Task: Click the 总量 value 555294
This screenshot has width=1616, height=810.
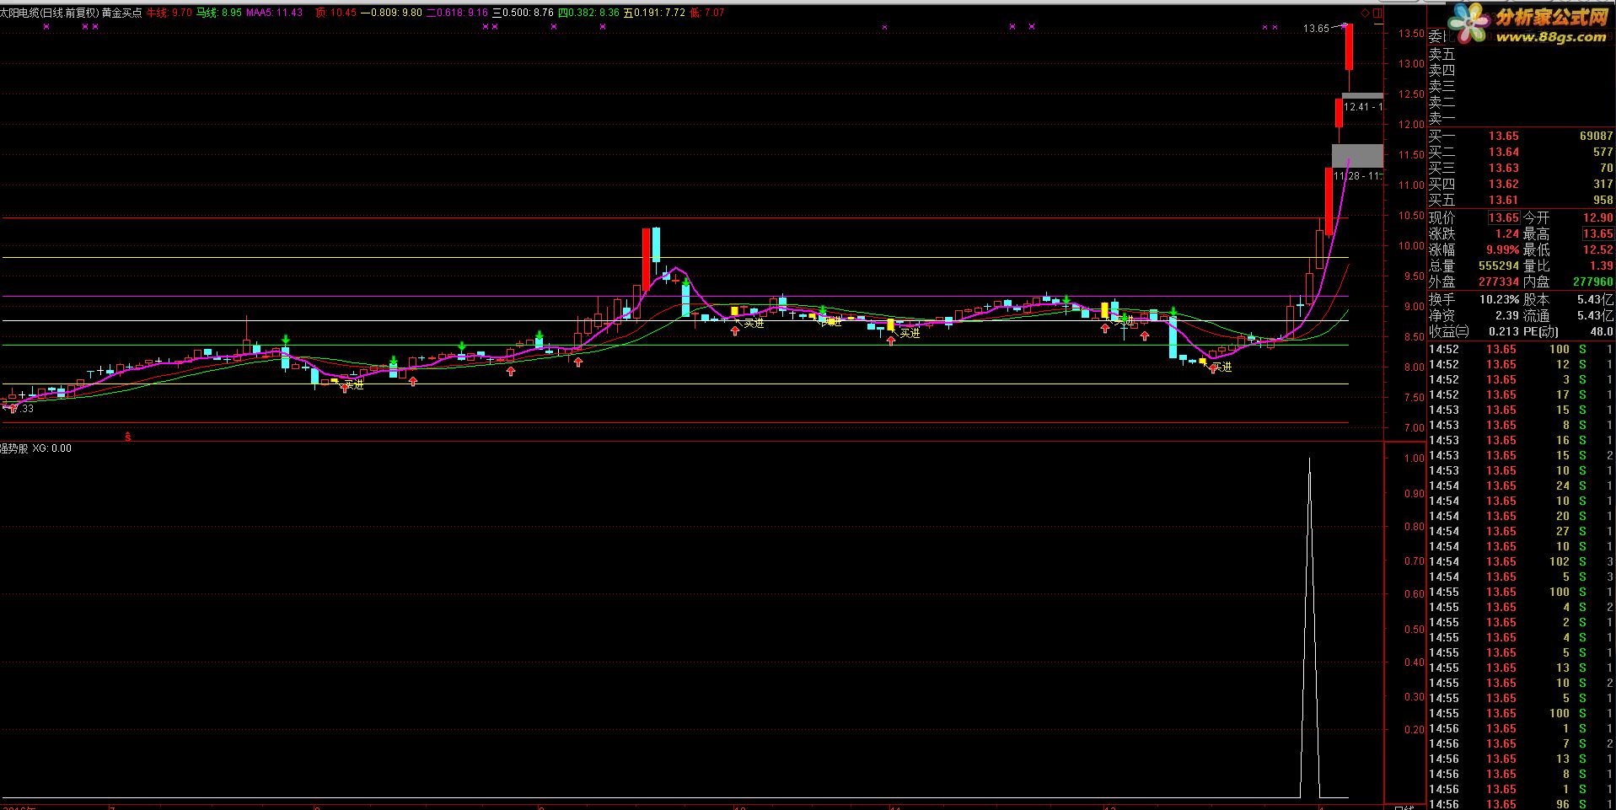Action: pyautogui.click(x=1499, y=266)
